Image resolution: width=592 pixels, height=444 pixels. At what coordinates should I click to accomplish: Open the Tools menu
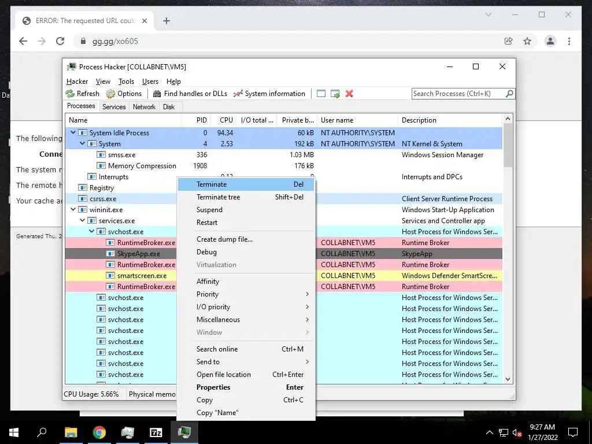tap(126, 82)
